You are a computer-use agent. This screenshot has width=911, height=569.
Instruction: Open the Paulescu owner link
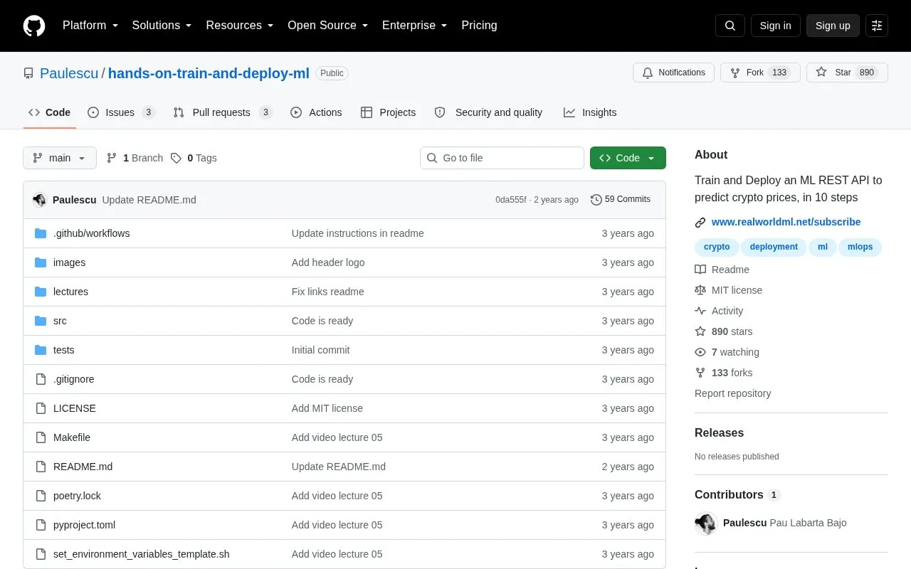[x=69, y=73]
